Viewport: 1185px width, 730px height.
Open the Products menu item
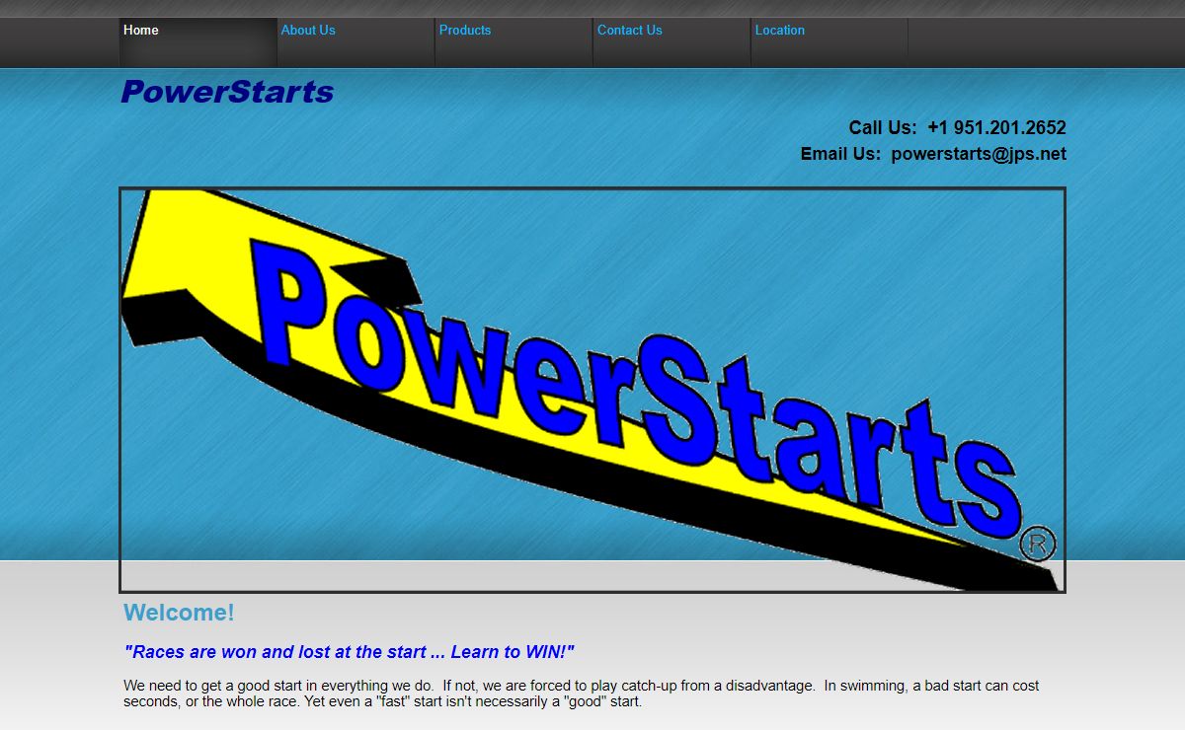tap(513, 42)
